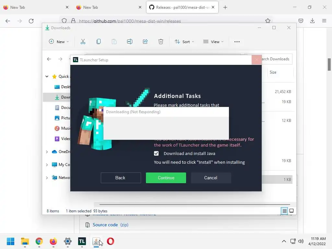Expand the Network tree node
Viewport: 332px width, 249px height.
click(x=47, y=178)
